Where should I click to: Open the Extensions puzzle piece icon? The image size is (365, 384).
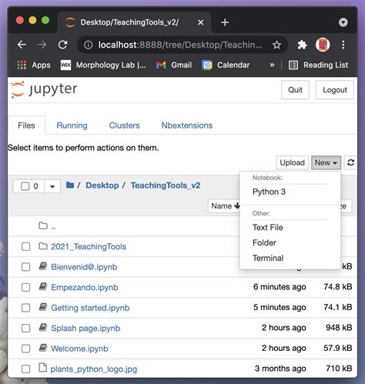click(302, 45)
